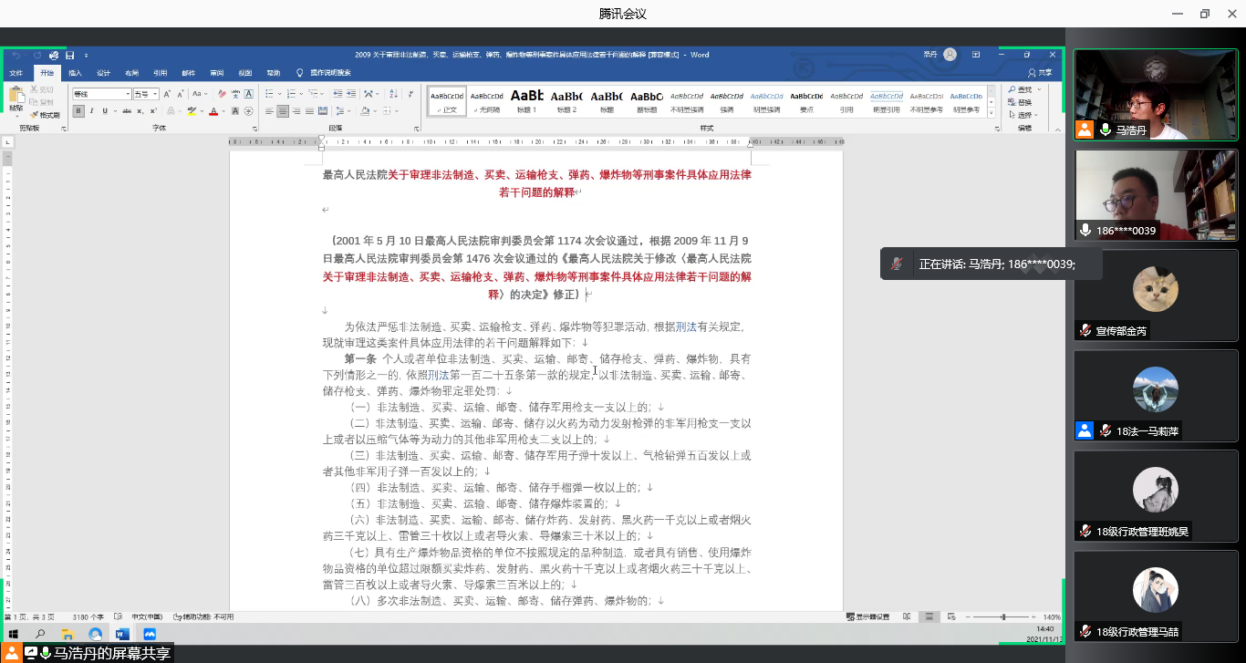The image size is (1246, 663).
Task: Apply center alignment to the paragraph
Action: (283, 111)
